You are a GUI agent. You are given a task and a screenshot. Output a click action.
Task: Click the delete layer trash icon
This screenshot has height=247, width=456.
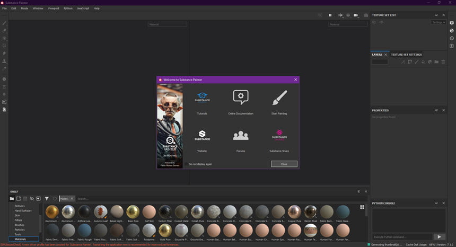(x=443, y=61)
